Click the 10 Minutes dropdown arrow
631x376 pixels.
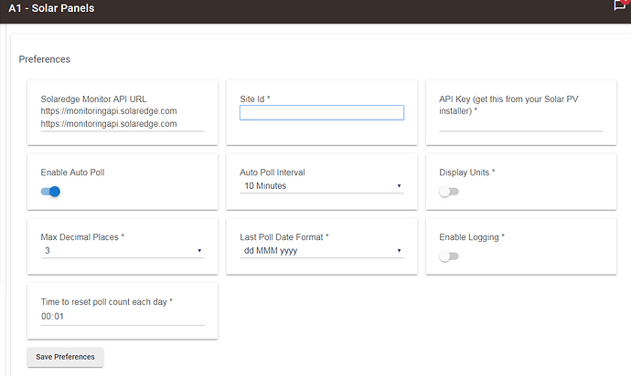tap(399, 185)
